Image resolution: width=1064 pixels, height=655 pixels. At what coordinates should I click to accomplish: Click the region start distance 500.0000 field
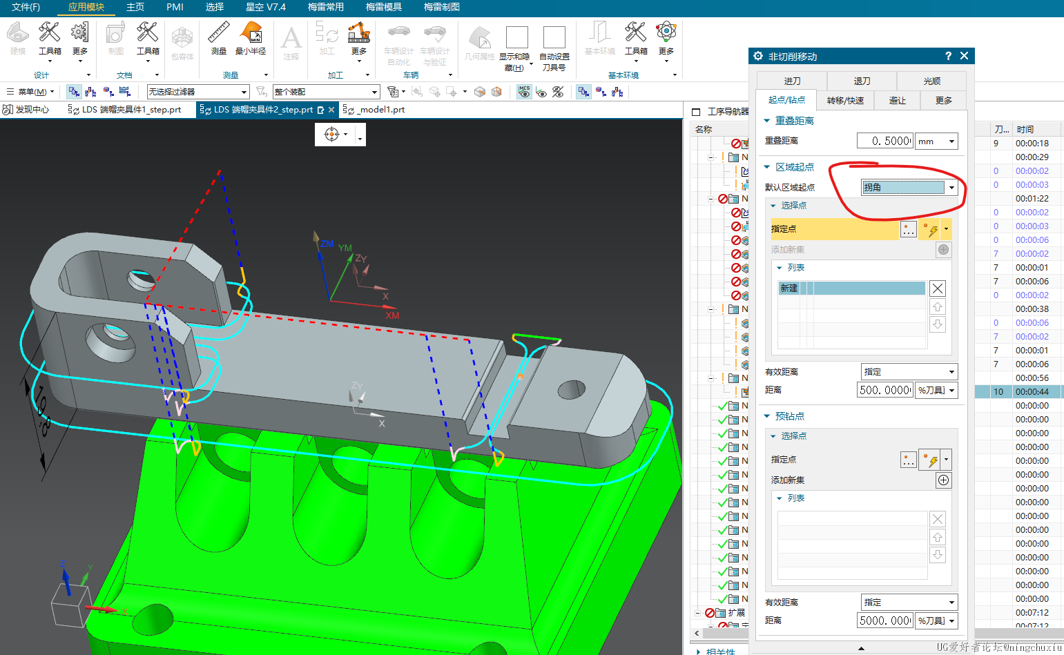pos(884,391)
